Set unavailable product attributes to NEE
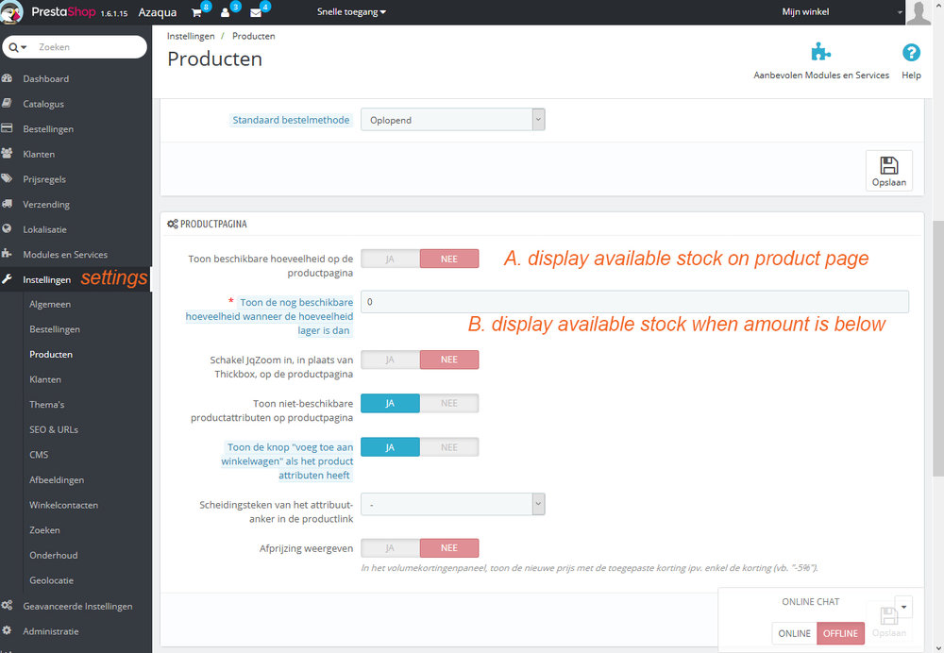944x653 pixels. point(449,403)
